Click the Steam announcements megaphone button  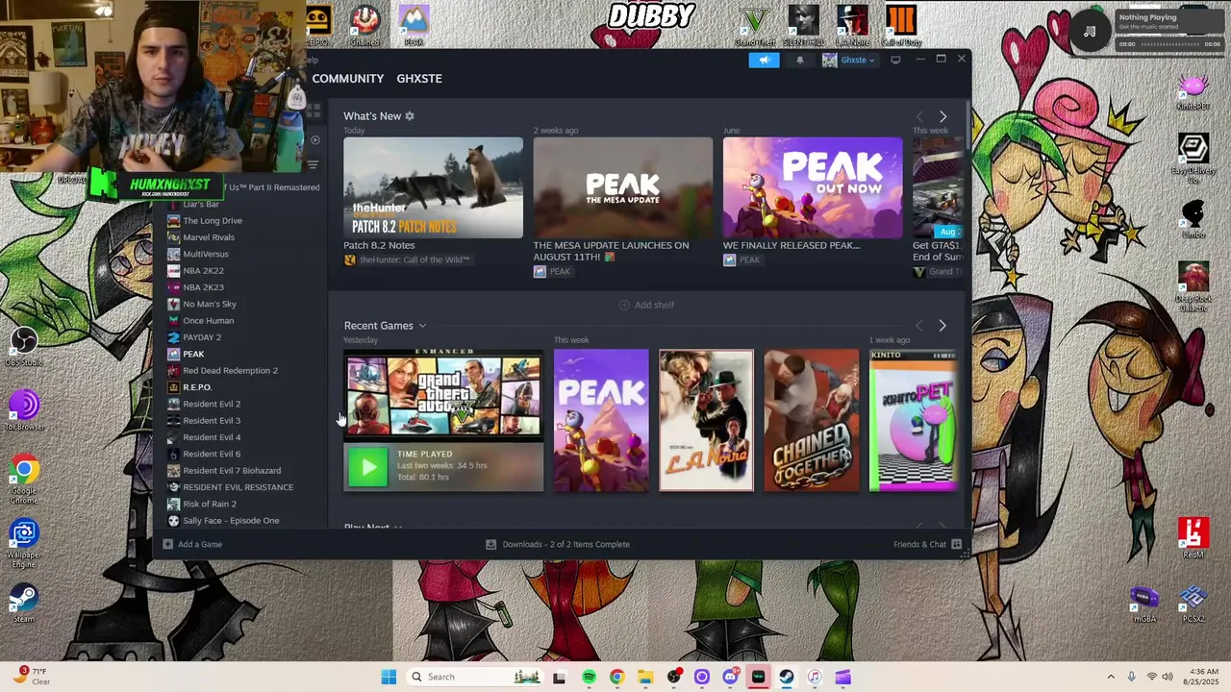[x=764, y=60]
